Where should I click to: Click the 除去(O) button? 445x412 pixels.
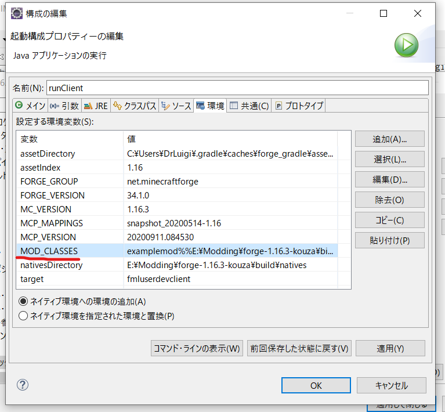(390, 200)
